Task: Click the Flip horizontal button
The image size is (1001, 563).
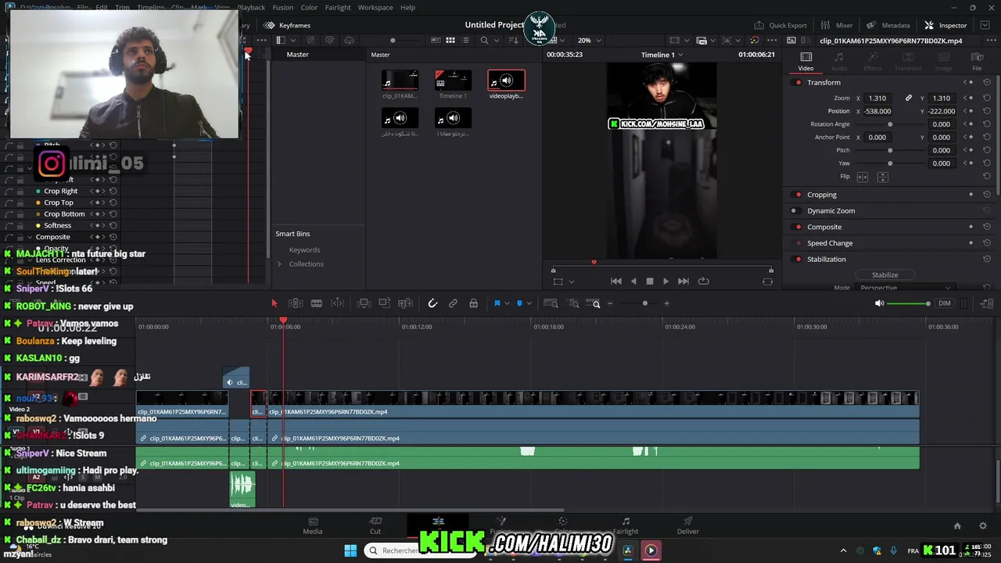Action: (x=863, y=177)
